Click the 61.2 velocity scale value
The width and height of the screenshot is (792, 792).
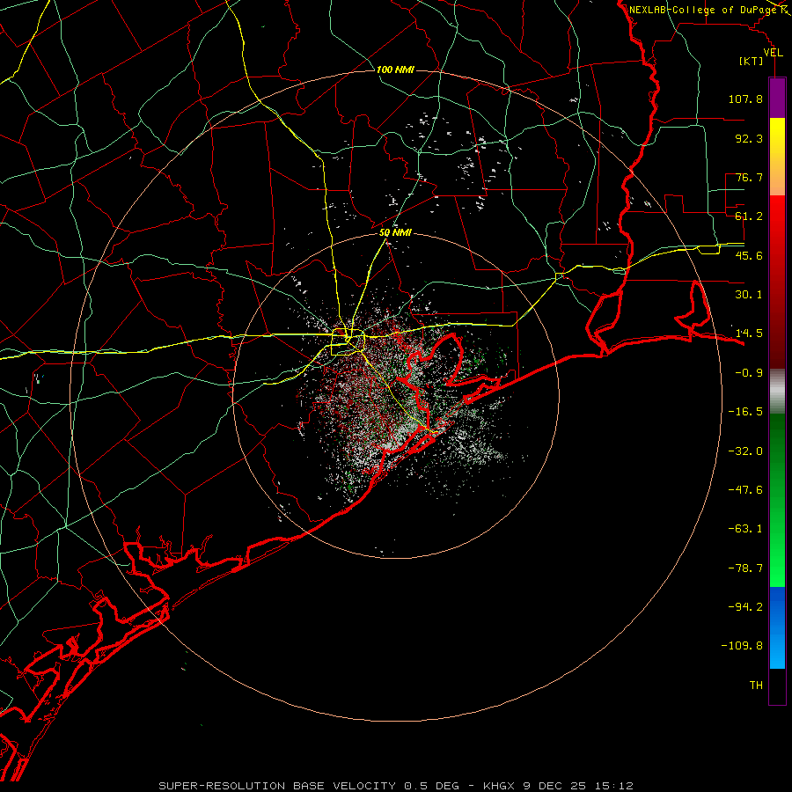pyautogui.click(x=749, y=216)
